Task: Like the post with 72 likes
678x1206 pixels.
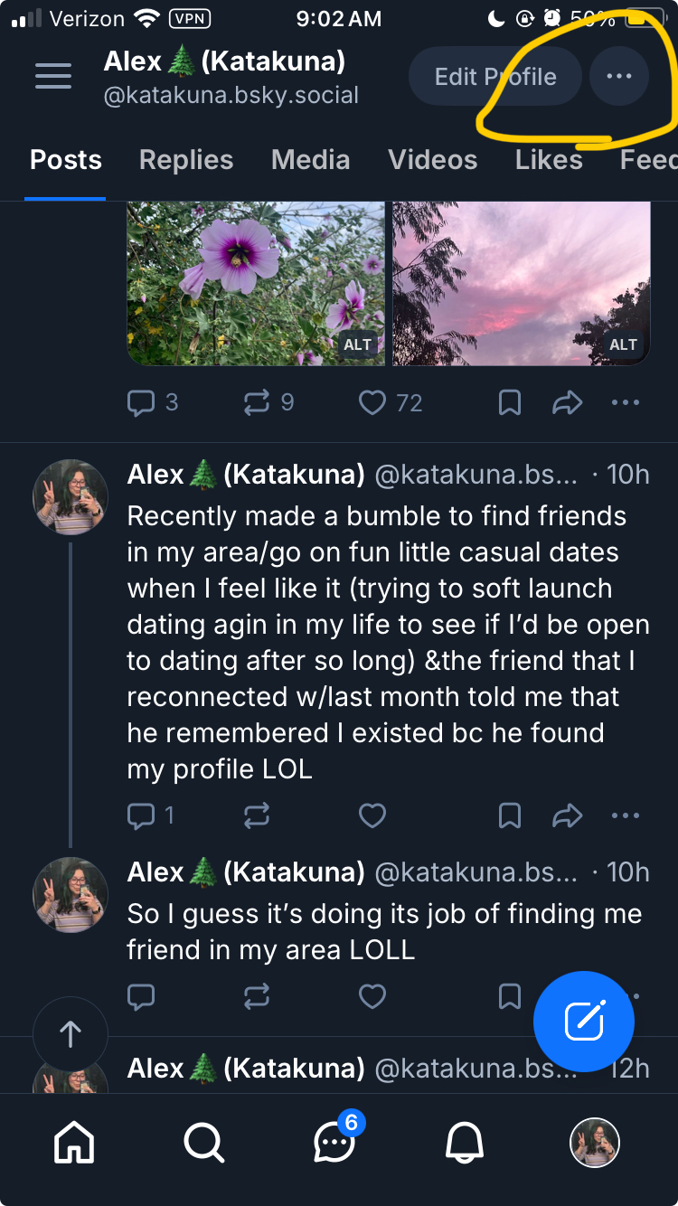Action: point(372,402)
